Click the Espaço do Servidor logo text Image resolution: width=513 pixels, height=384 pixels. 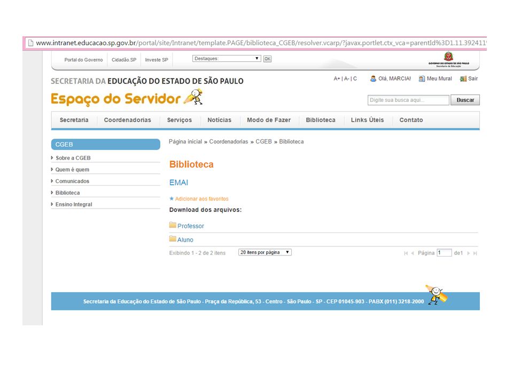pyautogui.click(x=115, y=99)
